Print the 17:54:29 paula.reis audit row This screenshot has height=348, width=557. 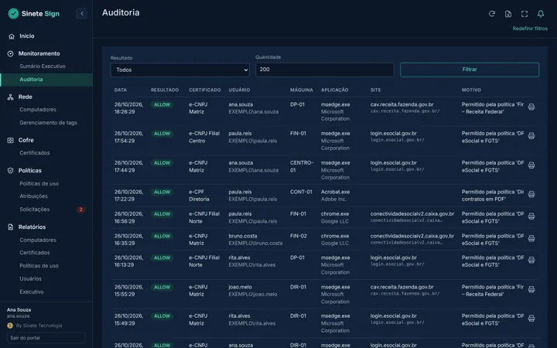(531, 136)
